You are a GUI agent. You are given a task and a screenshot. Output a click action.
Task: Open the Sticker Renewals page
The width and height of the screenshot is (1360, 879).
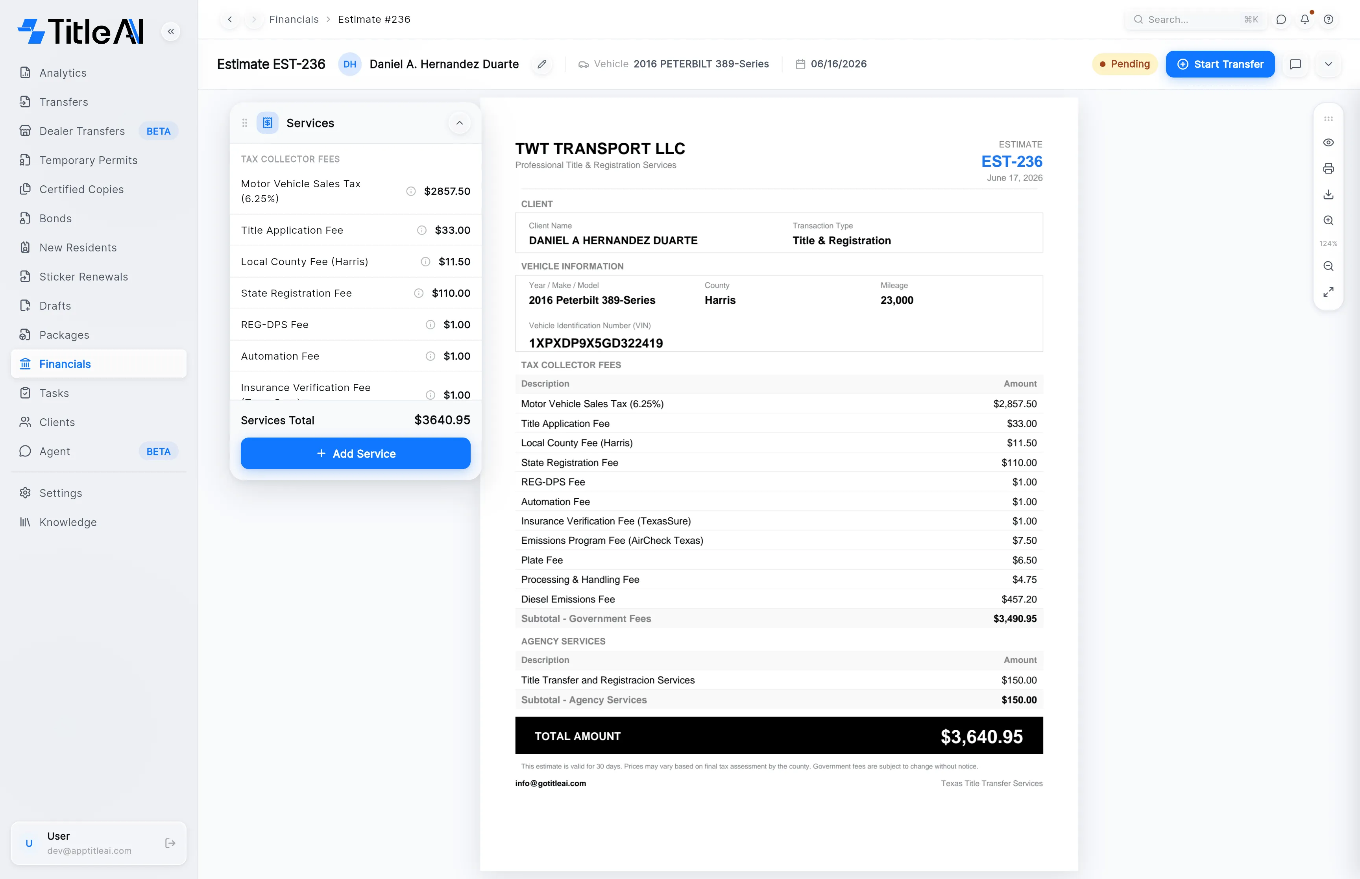(x=99, y=277)
